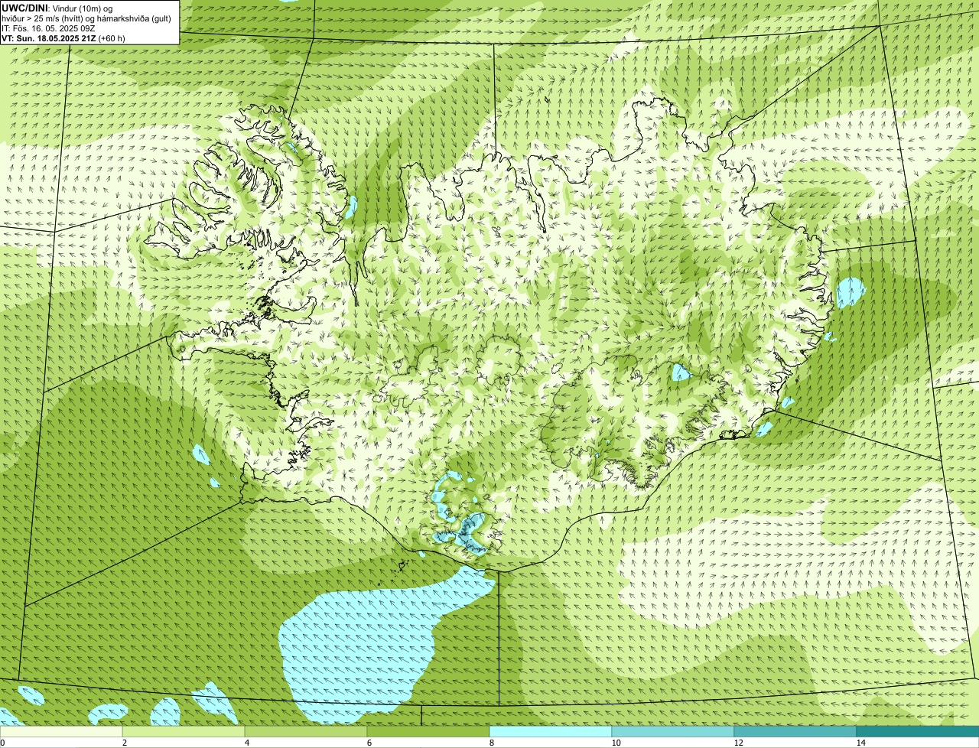Click the legend tick label '0'

pyautogui.click(x=2, y=743)
